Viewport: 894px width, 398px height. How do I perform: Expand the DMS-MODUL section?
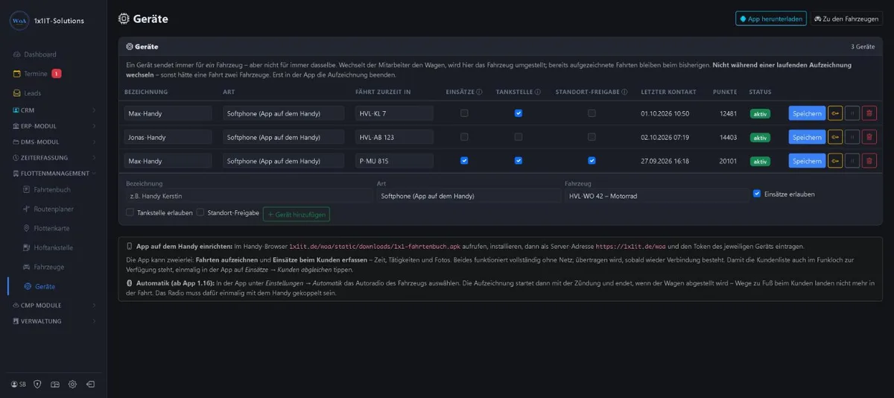pyautogui.click(x=54, y=142)
